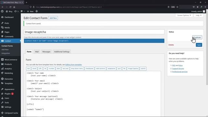Click the LiteSpeed diamond icon in admin bar
Viewport: 208px width, 117px height.
pyautogui.click(x=37, y=11)
